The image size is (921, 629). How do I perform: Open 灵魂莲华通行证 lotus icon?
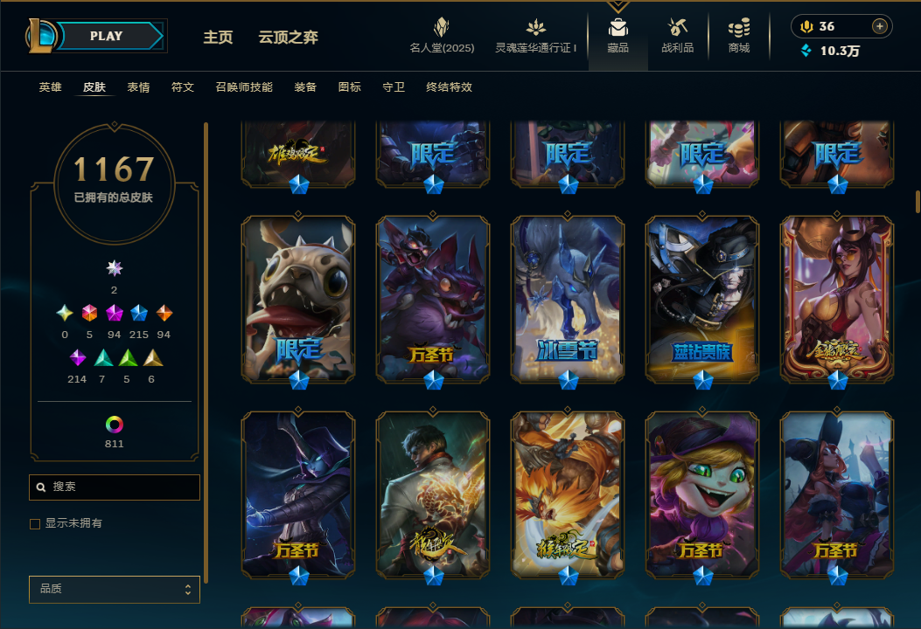pos(535,27)
